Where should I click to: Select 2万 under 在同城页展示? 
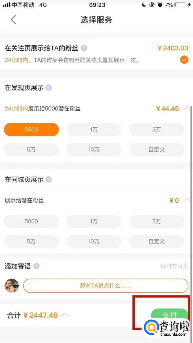tap(156, 221)
